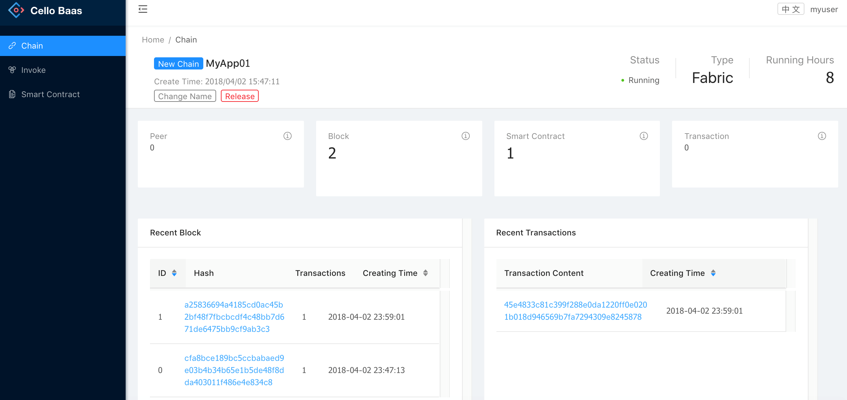Click the Peer card label
The width and height of the screenshot is (847, 400).
[158, 136]
